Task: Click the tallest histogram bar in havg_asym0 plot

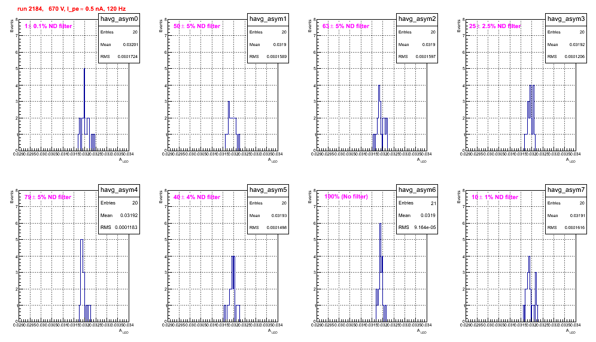Action: (x=84, y=109)
